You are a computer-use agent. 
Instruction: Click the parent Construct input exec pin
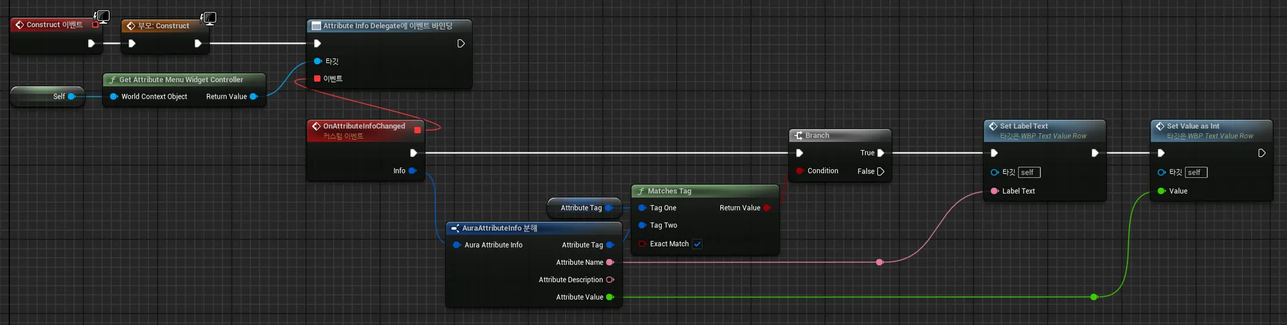click(x=131, y=43)
